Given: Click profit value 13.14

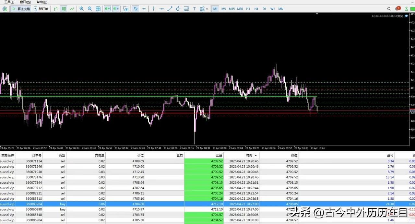Looking at the screenshot, I should coord(390,177).
